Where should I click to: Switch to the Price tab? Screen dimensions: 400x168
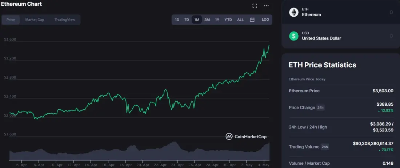(x=11, y=20)
